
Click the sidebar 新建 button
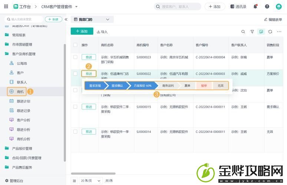click(x=53, y=19)
